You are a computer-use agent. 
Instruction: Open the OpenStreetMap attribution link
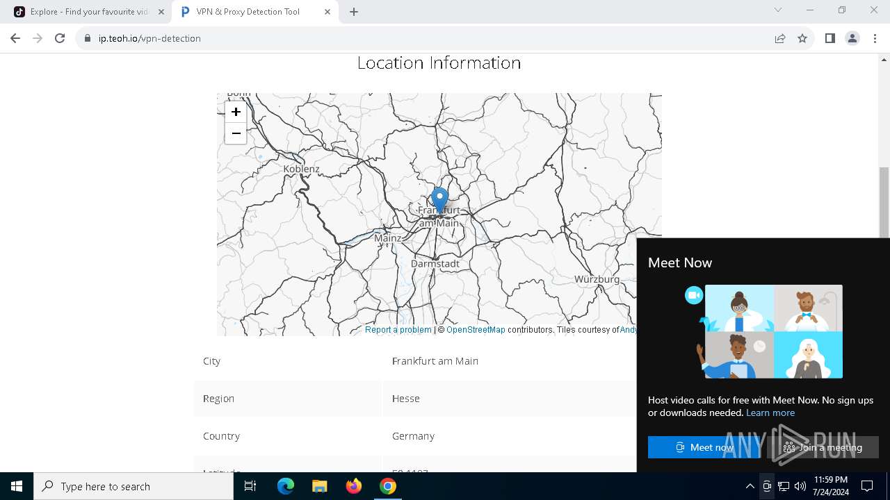pyautogui.click(x=476, y=330)
